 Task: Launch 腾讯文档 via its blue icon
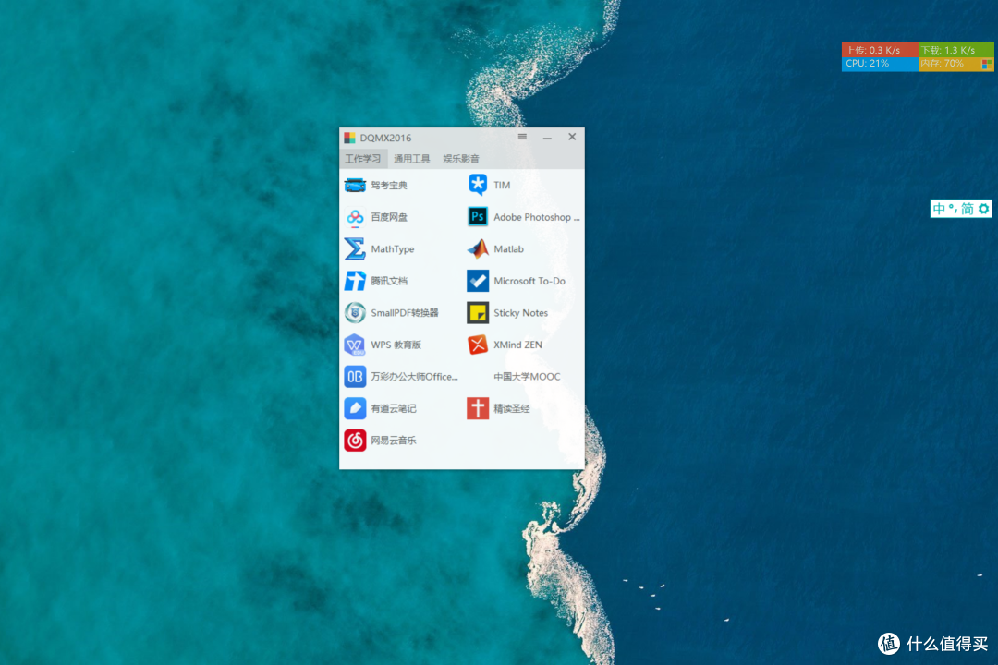(x=355, y=281)
